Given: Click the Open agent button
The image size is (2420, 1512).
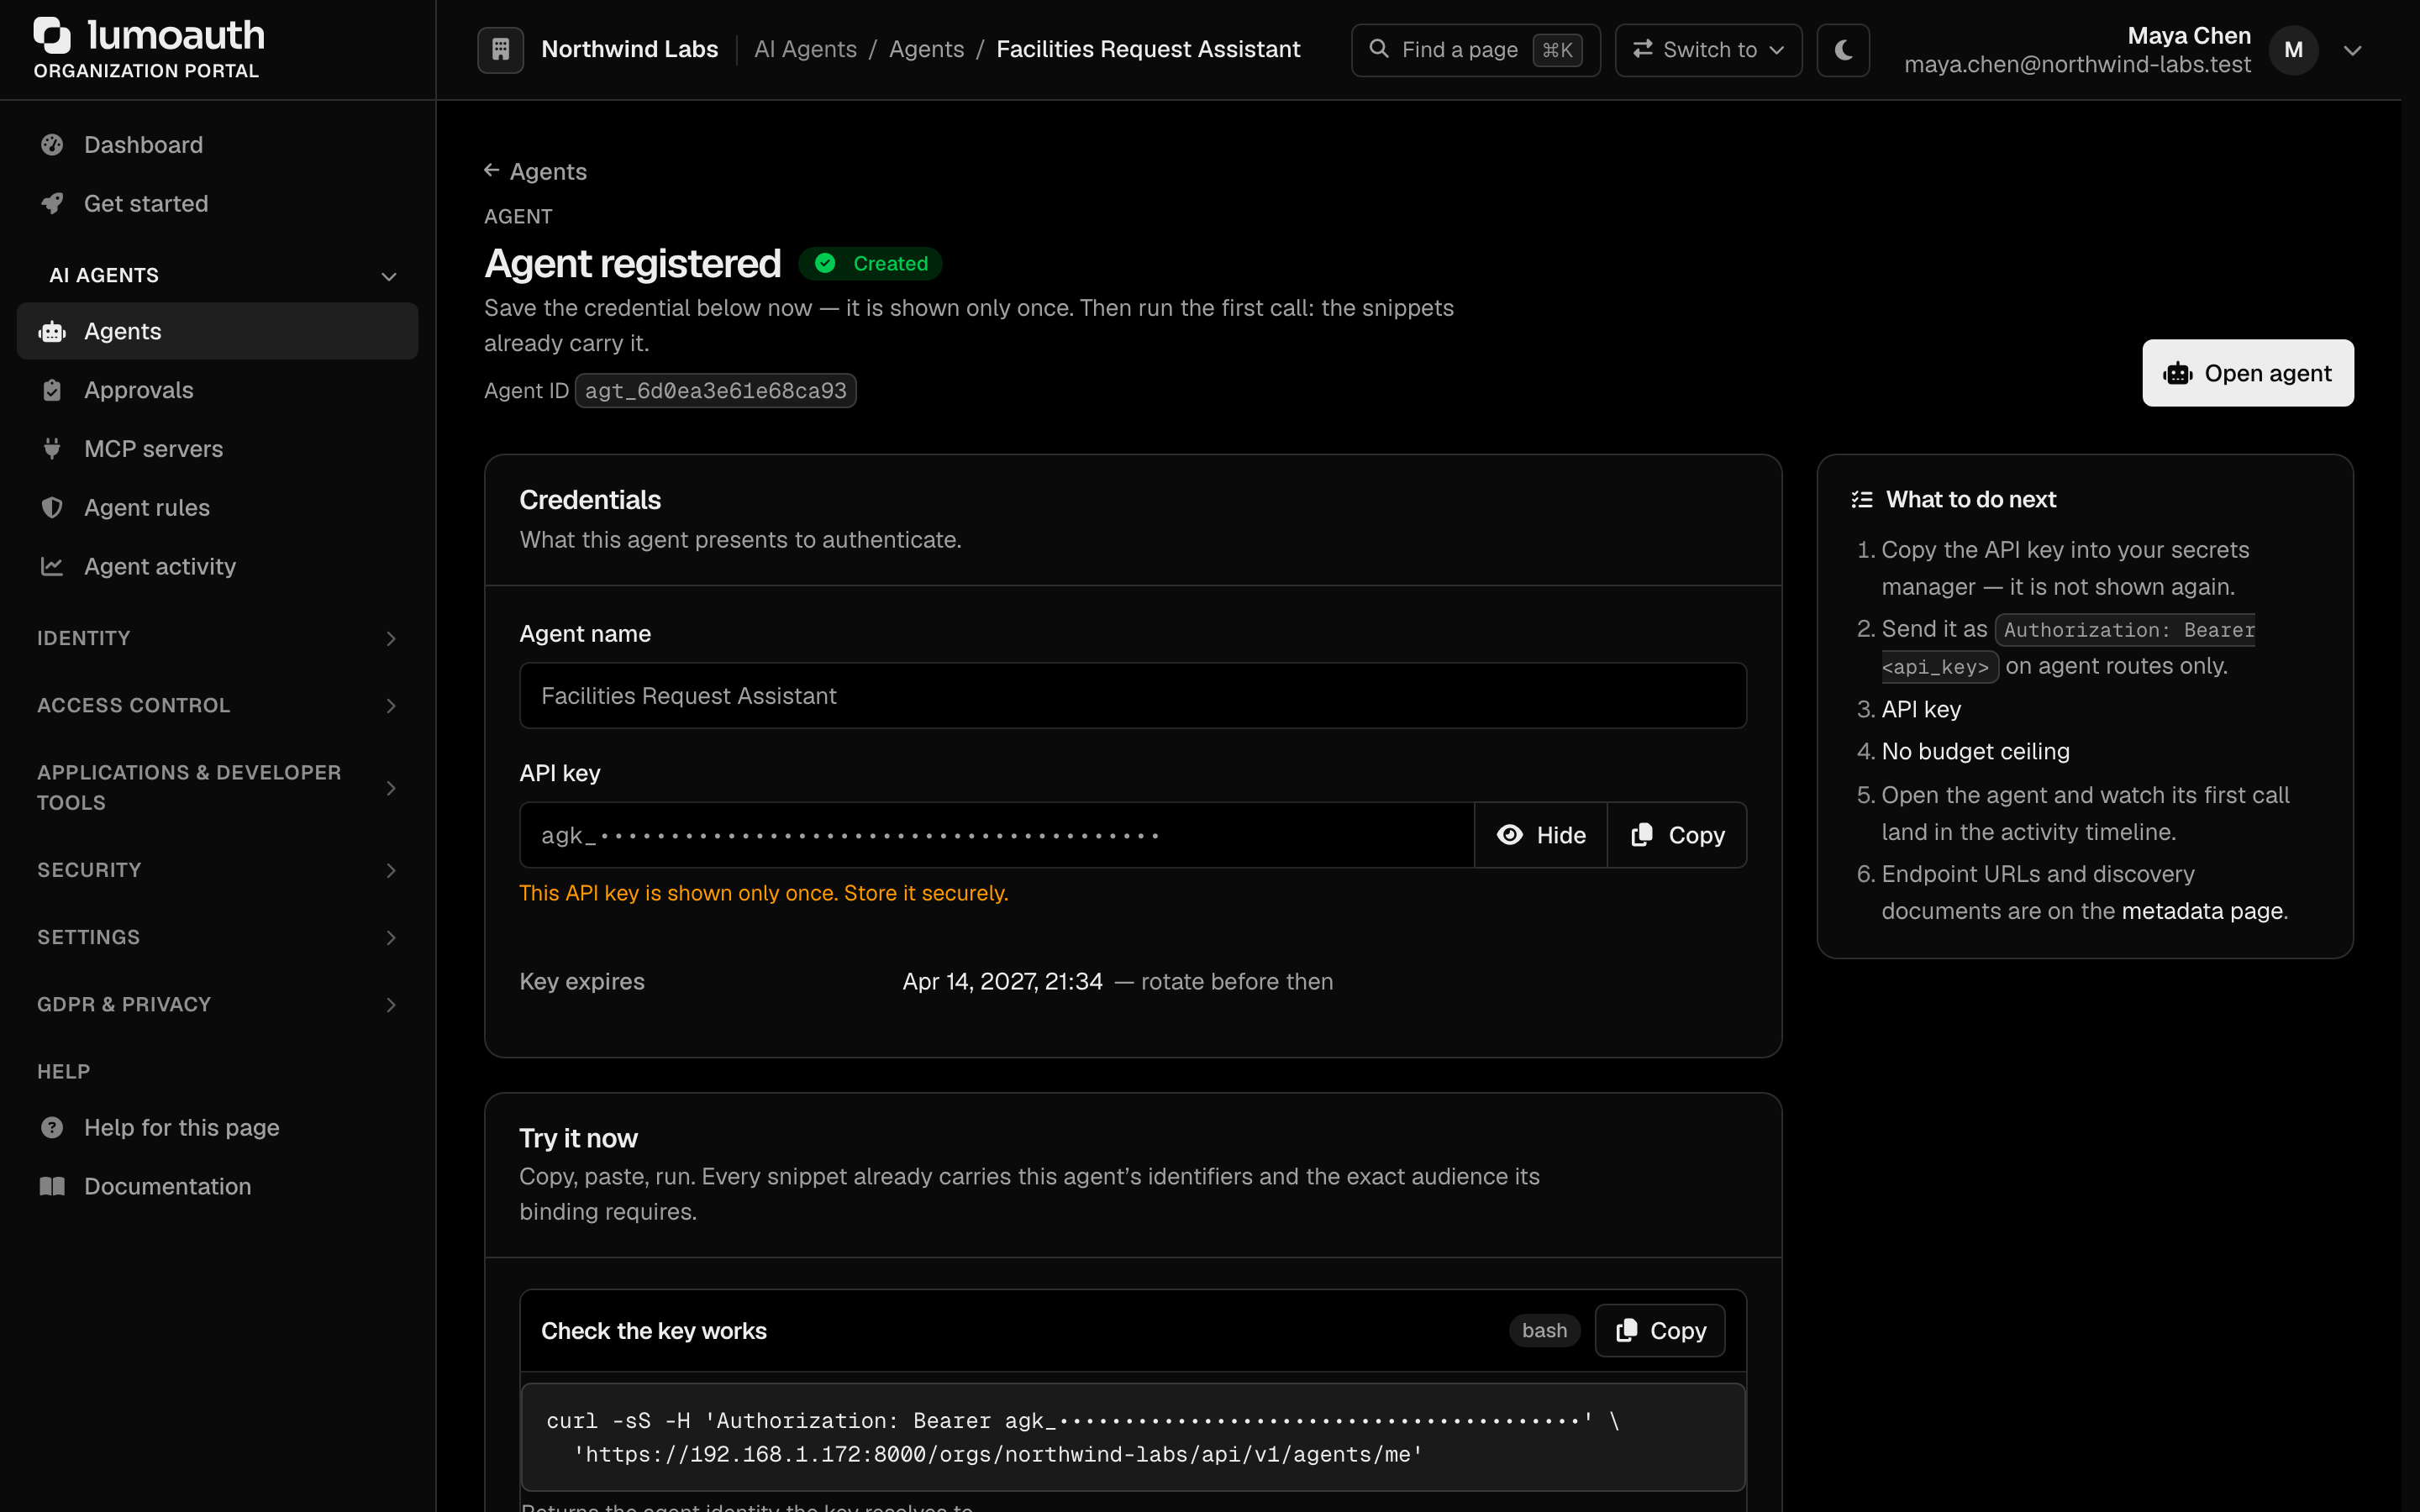Looking at the screenshot, I should [x=2247, y=373].
